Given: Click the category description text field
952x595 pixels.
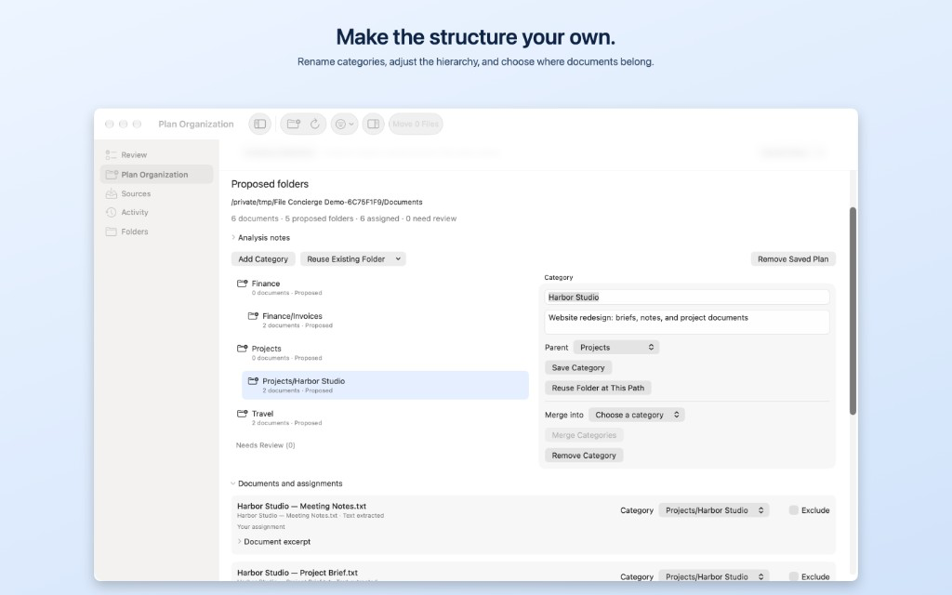Looking at the screenshot, I should pyautogui.click(x=687, y=323).
